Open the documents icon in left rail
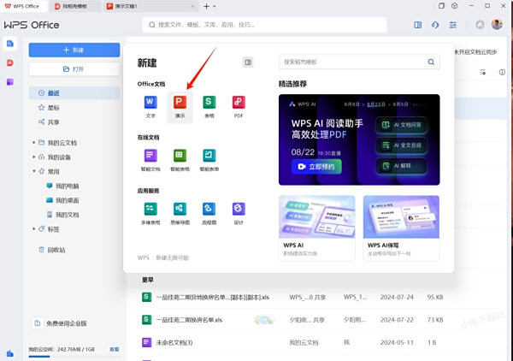The width and height of the screenshot is (513, 361). point(9,44)
